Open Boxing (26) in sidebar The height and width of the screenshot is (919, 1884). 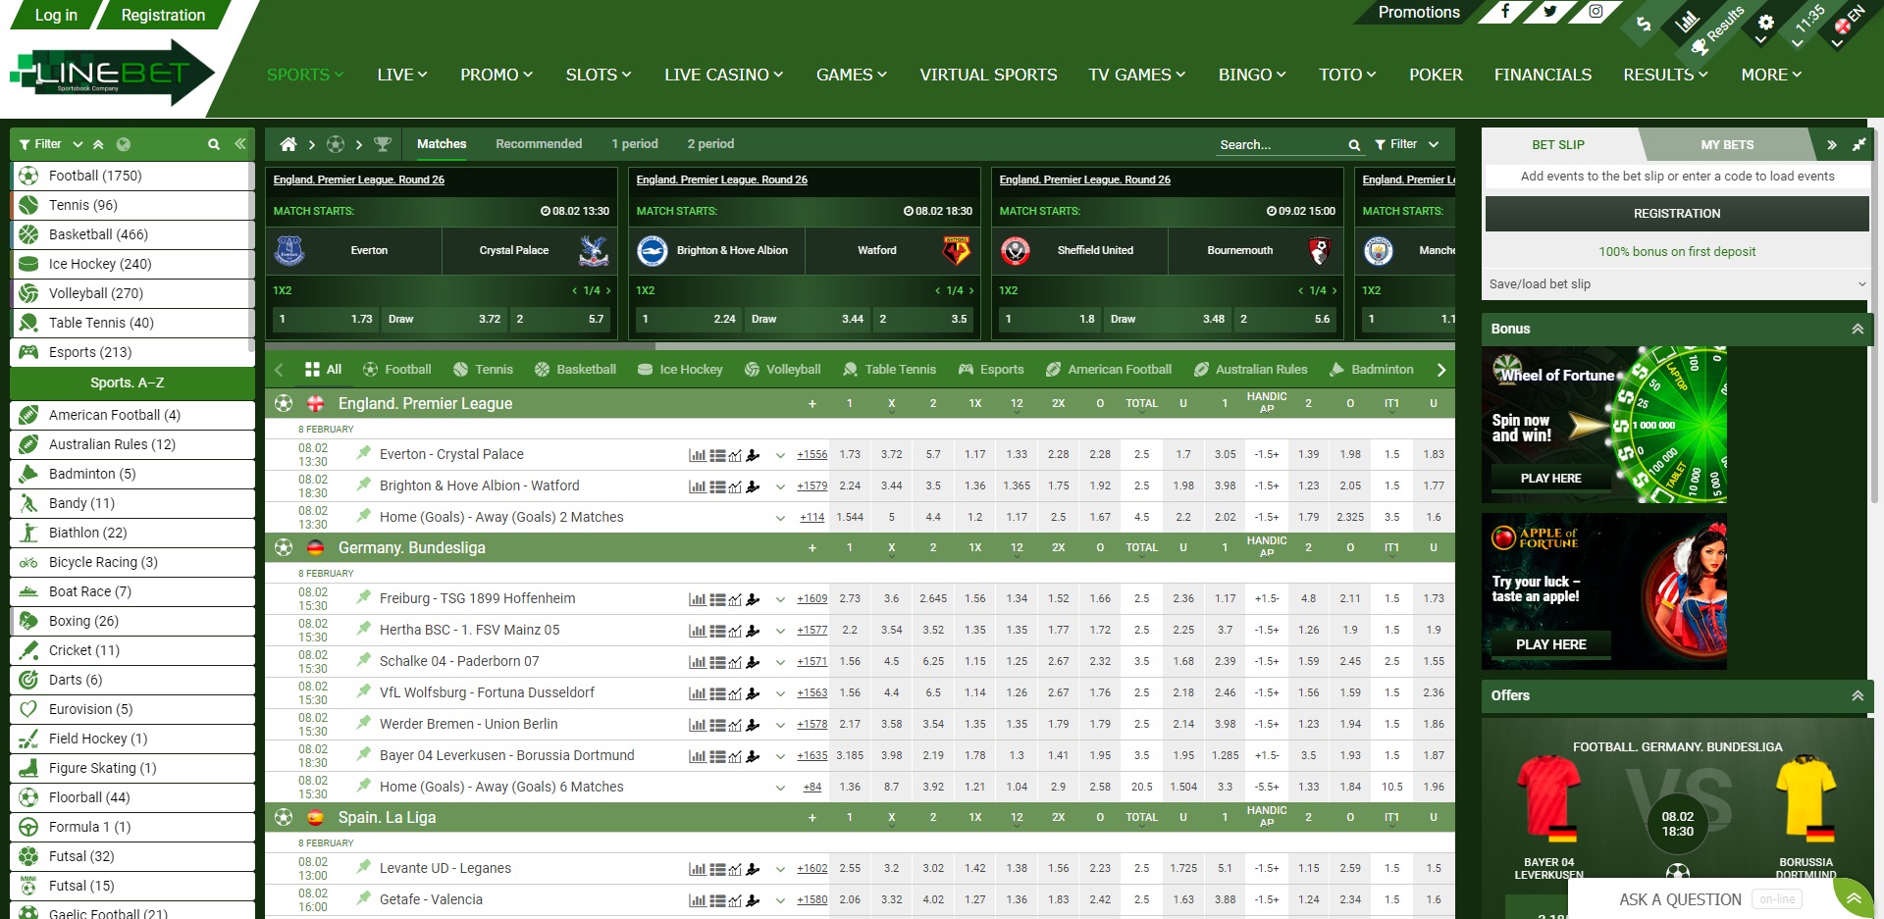click(x=132, y=621)
